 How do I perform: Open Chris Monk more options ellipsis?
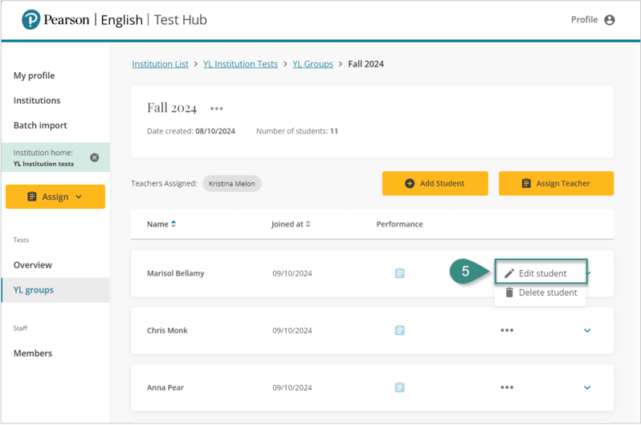[x=506, y=330]
